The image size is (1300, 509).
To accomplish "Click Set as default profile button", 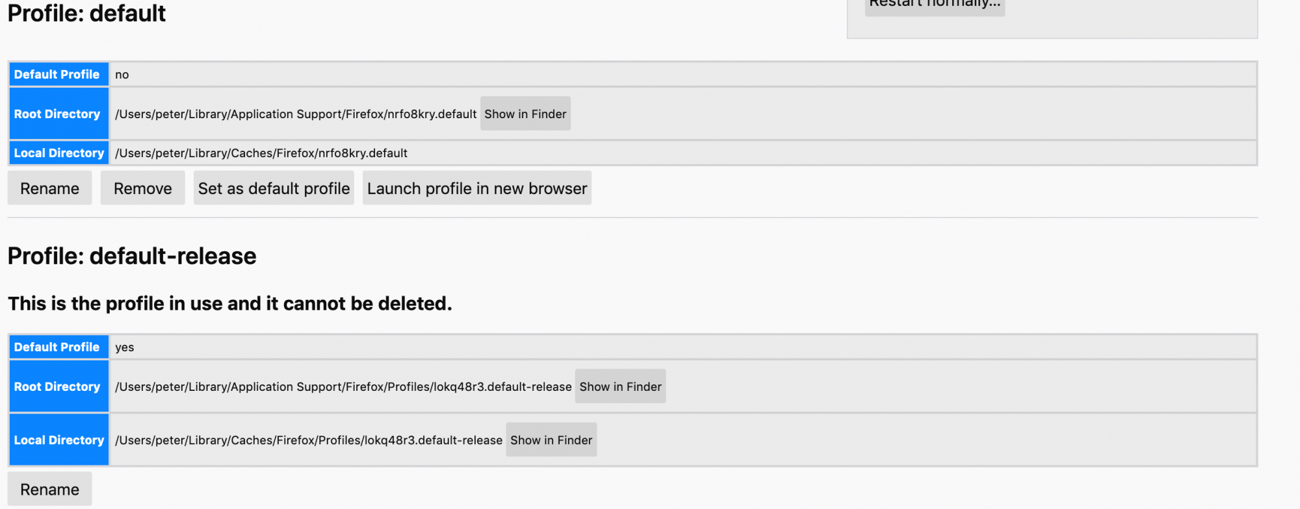I will point(274,188).
